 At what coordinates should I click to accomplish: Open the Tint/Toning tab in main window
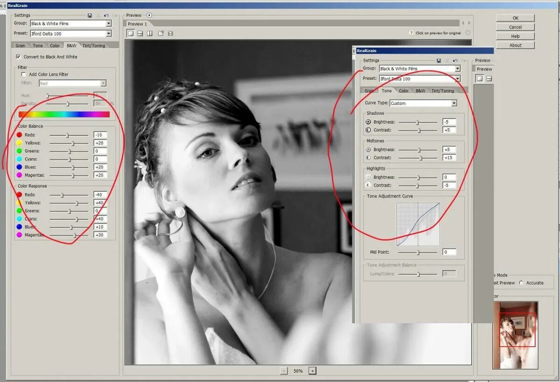coord(93,45)
